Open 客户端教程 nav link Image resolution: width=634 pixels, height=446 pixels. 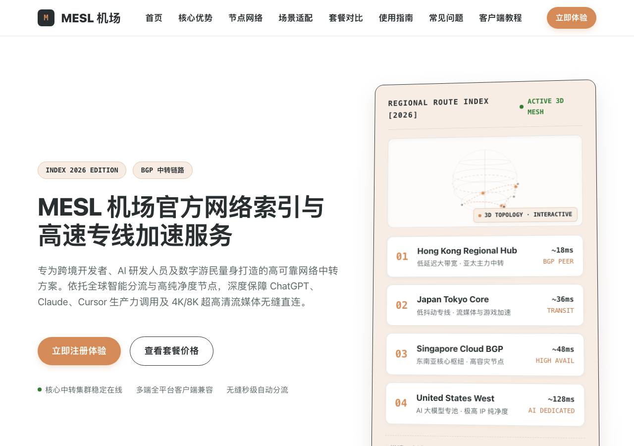(500, 18)
